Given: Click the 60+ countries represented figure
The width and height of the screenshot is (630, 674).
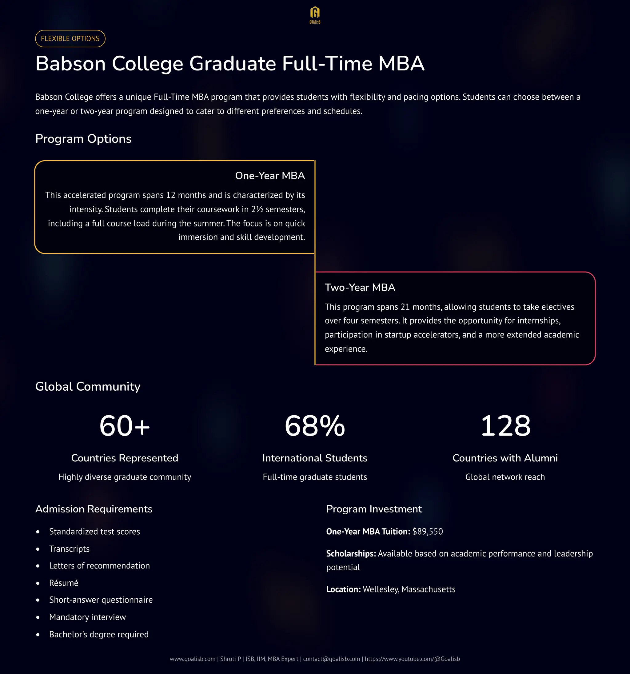Looking at the screenshot, I should [x=125, y=426].
